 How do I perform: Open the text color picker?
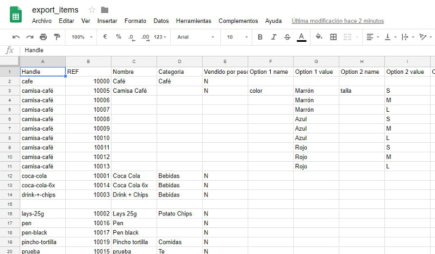pyautogui.click(x=301, y=37)
